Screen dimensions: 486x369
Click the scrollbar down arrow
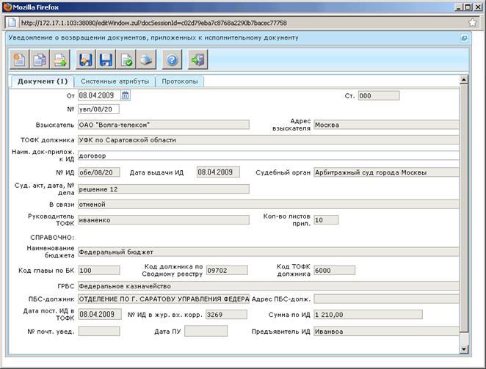click(464, 349)
